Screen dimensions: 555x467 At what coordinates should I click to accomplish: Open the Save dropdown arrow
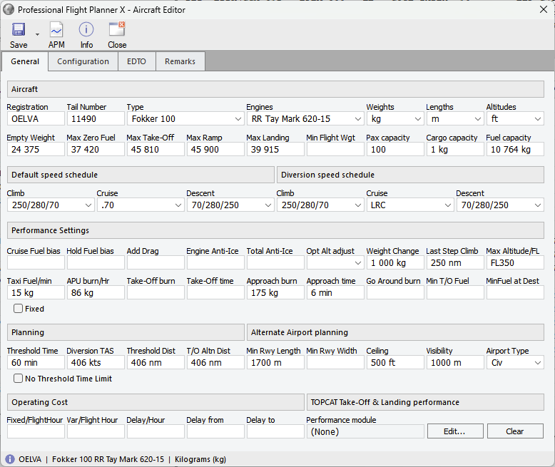37,35
